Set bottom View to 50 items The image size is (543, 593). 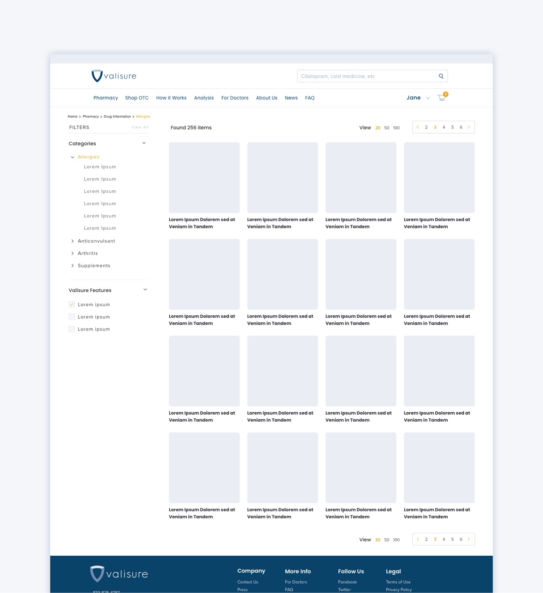(387, 540)
